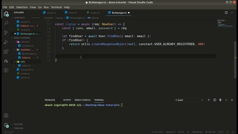238x134 pixels.
Task: Open the Run and Debug view icon
Action: (x=6, y=42)
